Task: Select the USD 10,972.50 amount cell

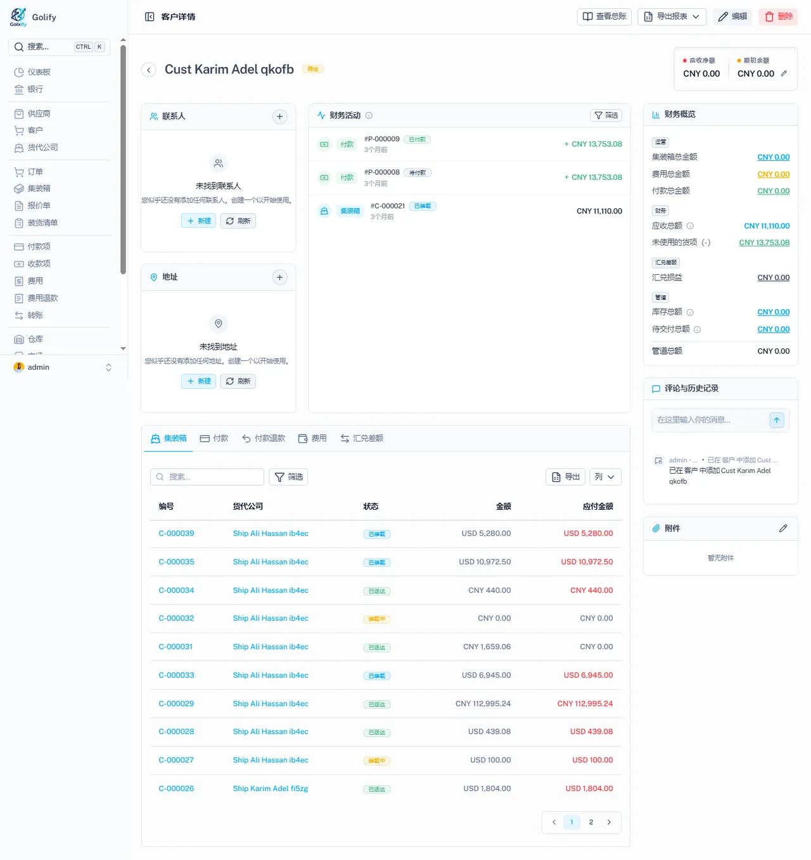Action: pos(485,562)
